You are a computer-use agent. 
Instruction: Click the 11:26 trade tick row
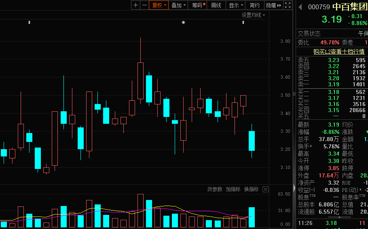(x=332, y=223)
